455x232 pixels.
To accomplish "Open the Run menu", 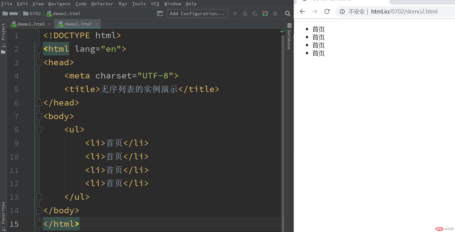I will coord(123,4).
